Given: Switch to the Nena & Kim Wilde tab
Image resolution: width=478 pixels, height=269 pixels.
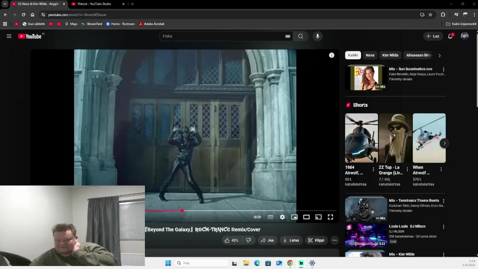Looking at the screenshot, I should (x=38, y=4).
